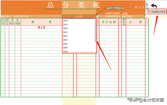This screenshot has height=105, width=167.
Task: Select the 凭证 header cell
Action: [15, 20]
